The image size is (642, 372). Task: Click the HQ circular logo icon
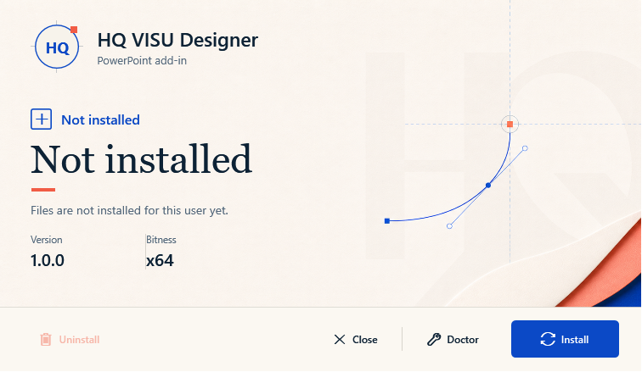click(x=57, y=47)
